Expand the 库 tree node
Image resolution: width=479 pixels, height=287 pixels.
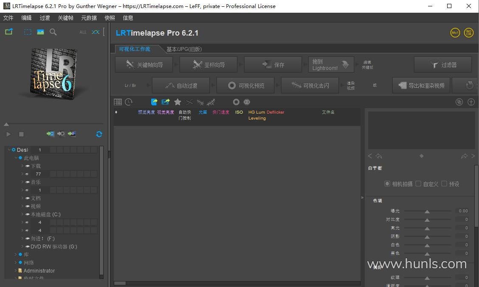coord(16,254)
